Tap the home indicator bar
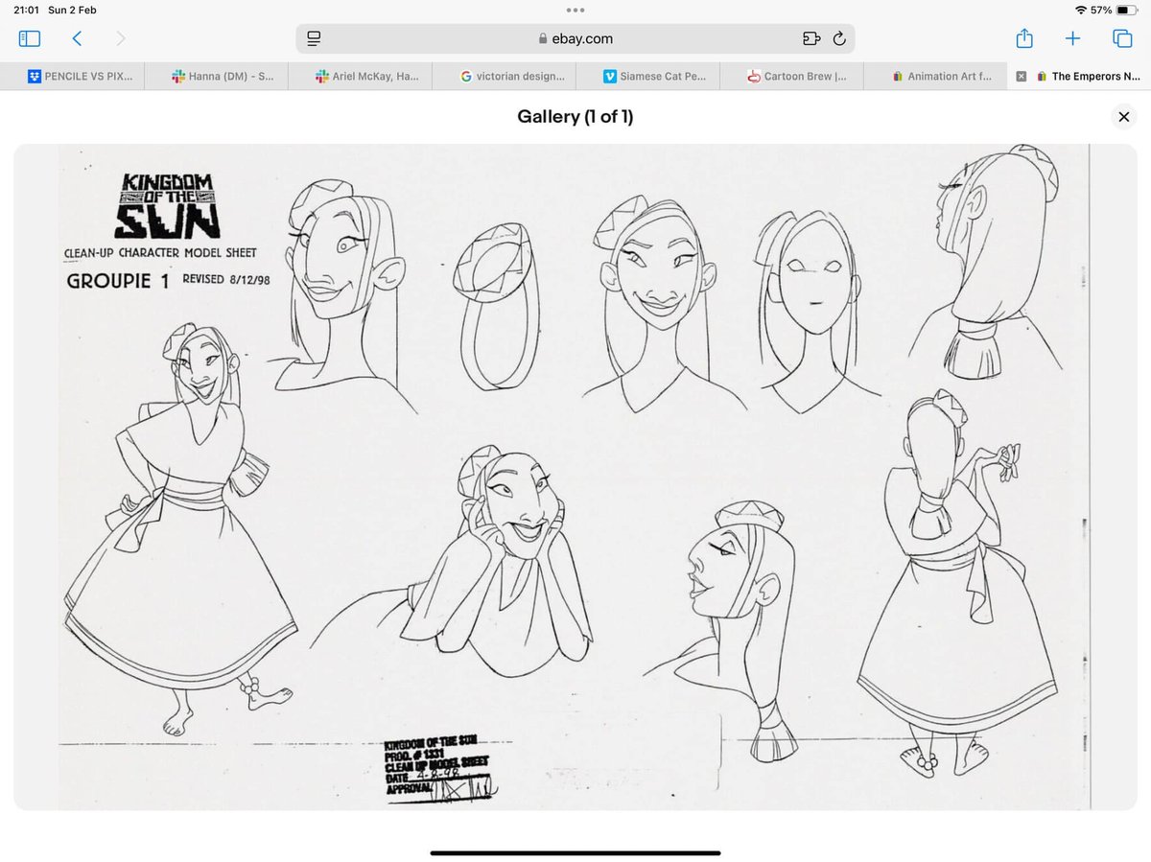1151x862 pixels. pos(575,852)
